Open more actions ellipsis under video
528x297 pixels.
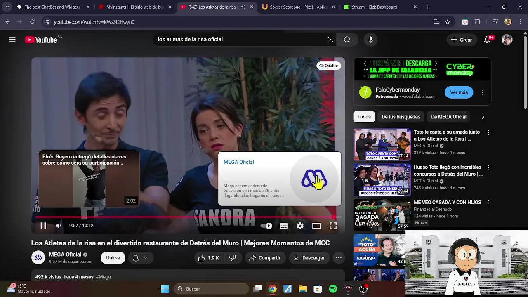pyautogui.click(x=339, y=258)
